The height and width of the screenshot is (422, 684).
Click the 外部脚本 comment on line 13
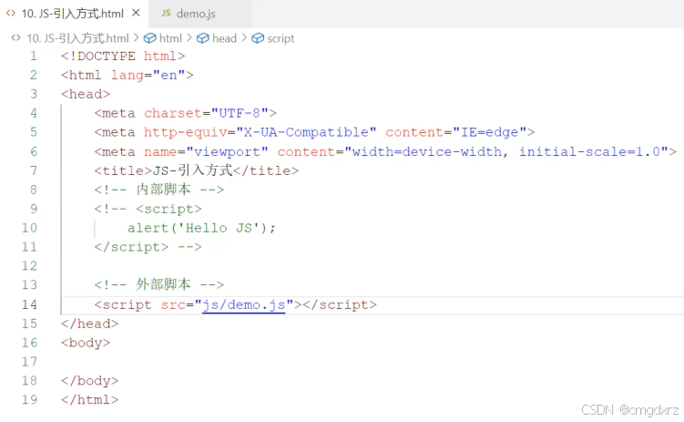pos(158,284)
